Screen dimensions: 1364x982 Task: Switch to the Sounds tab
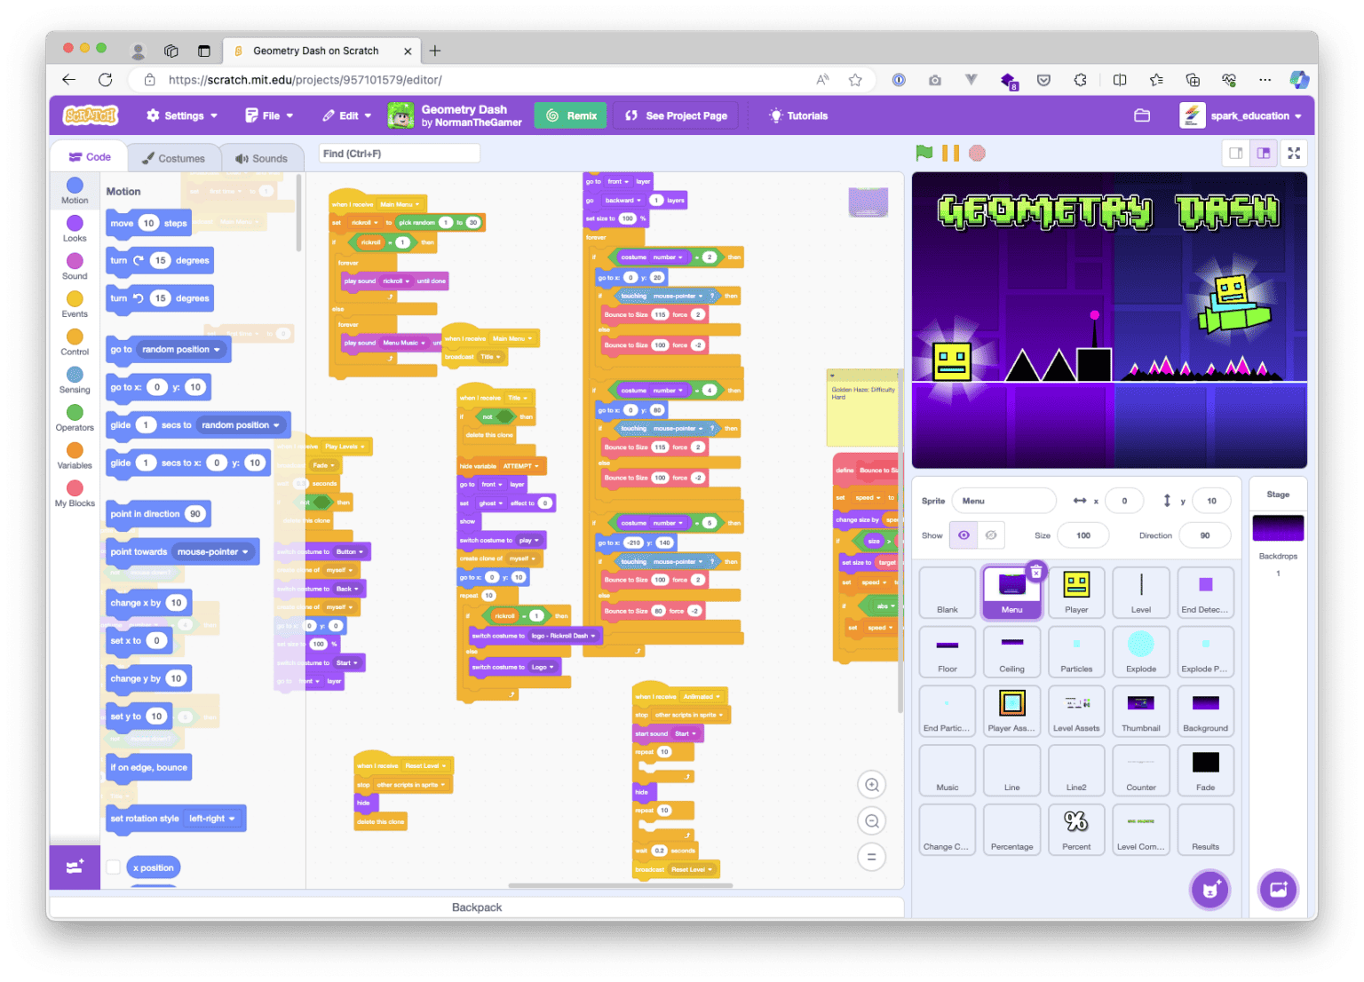click(x=261, y=158)
